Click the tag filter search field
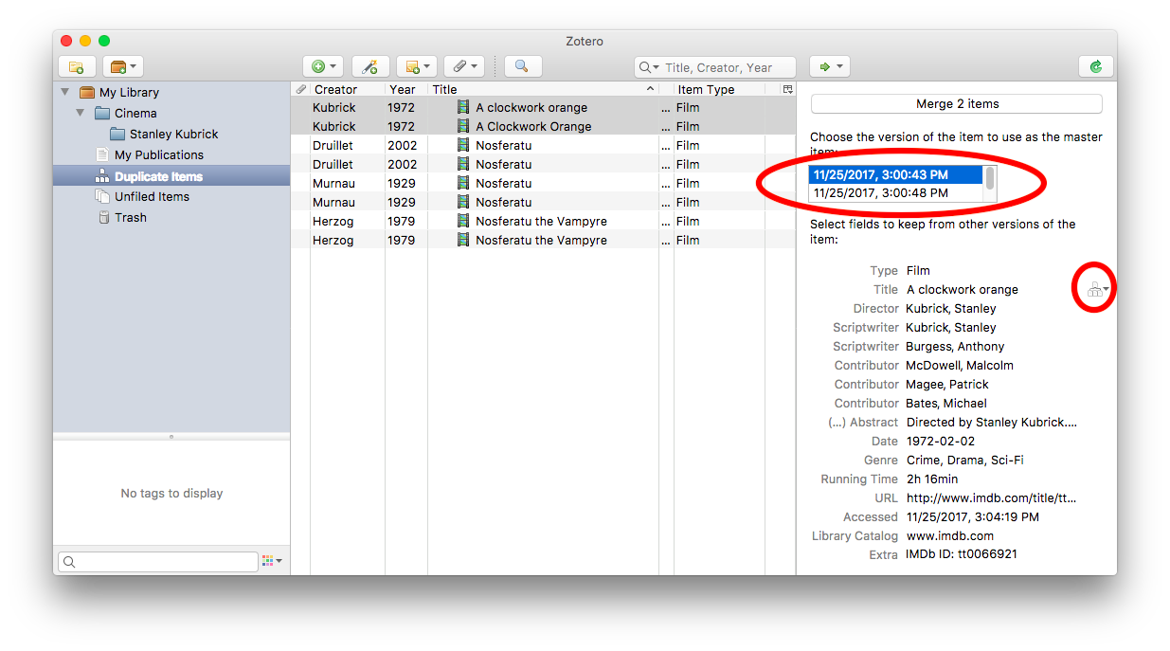 pos(157,562)
